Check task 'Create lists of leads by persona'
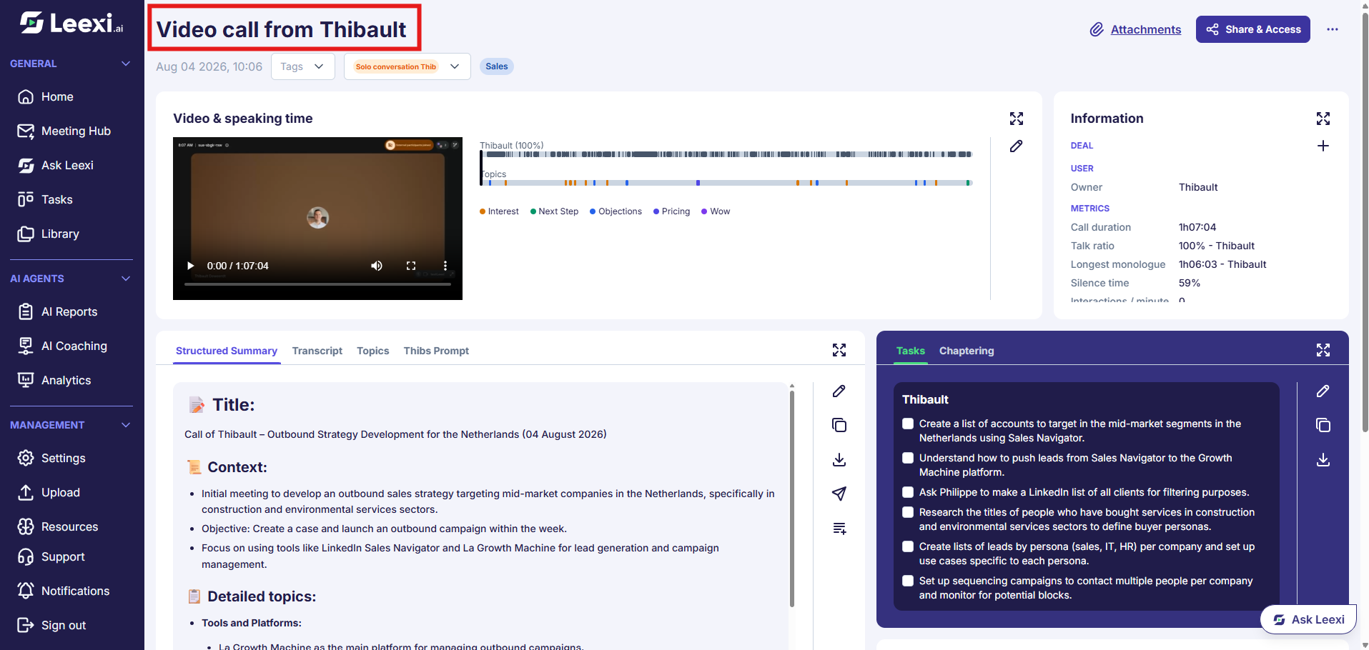 pyautogui.click(x=908, y=546)
